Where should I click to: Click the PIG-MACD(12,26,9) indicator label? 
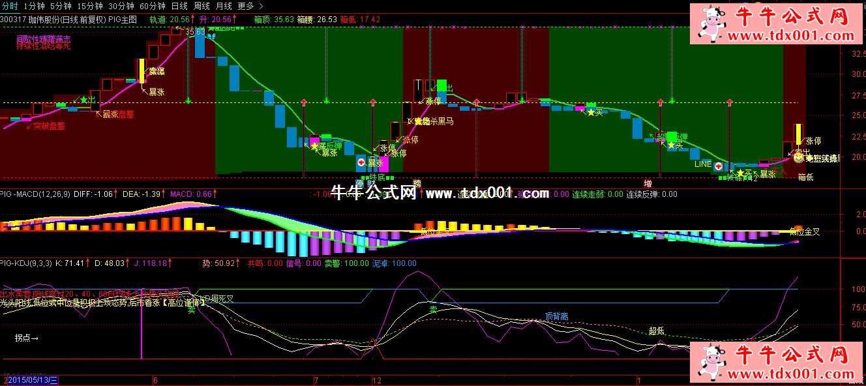pos(35,194)
